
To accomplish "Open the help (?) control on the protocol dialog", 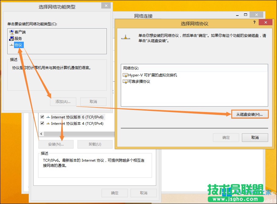I will pos(254,22).
